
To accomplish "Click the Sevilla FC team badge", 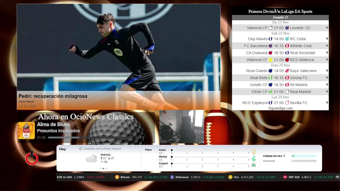I will [x=287, y=103].
